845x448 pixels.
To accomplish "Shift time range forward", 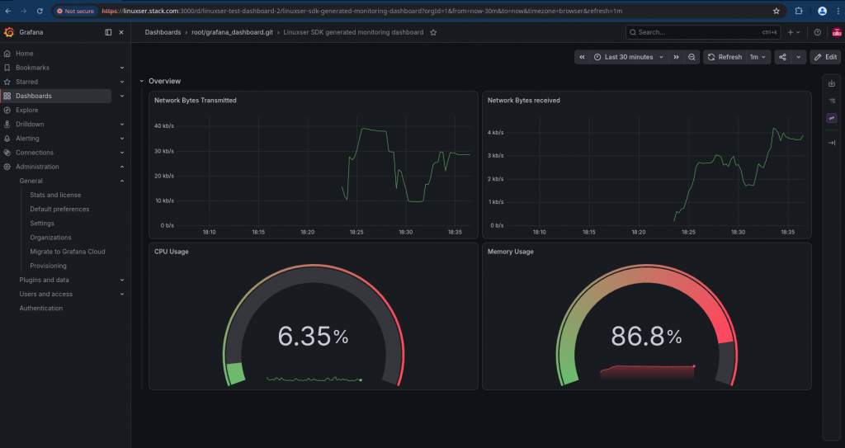I will (x=676, y=57).
